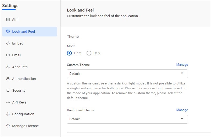Open the Dashboard Theme dropdown
The image size is (211, 137).
click(127, 119)
